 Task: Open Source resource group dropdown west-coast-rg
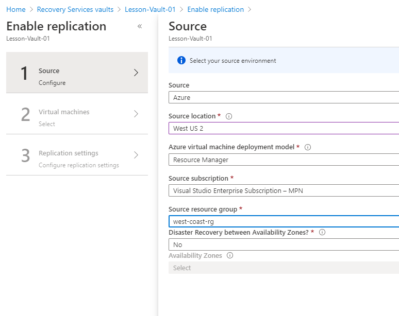[284, 221]
